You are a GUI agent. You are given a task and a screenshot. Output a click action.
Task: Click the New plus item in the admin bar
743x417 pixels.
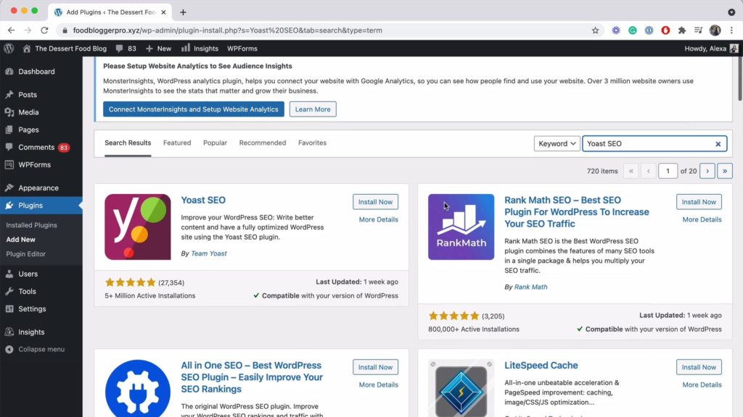pos(158,49)
